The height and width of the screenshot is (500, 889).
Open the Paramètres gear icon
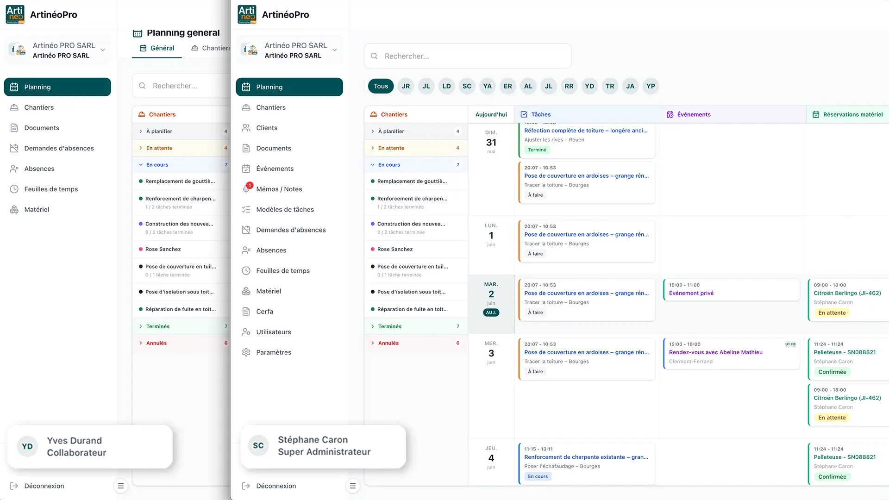246,352
